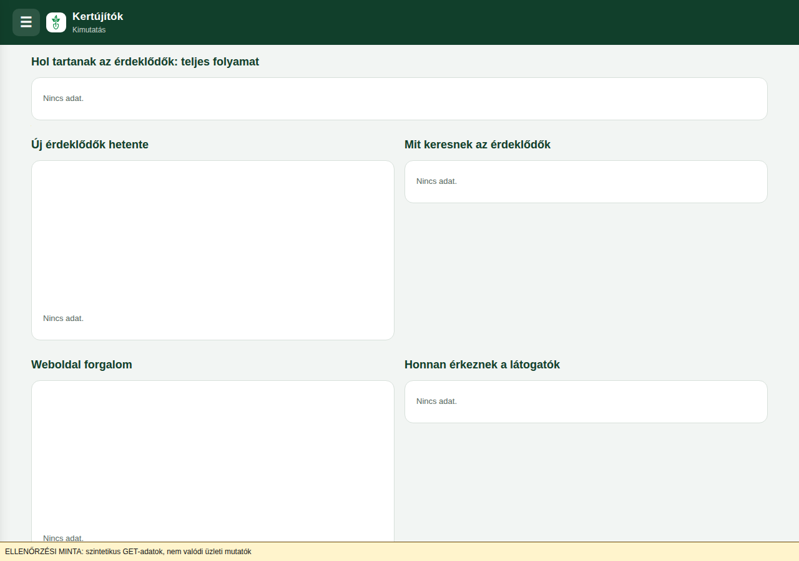This screenshot has width=799, height=561.
Task: Click the 'Honnan érkeznek a látogatók' heading
Action: [x=483, y=365]
